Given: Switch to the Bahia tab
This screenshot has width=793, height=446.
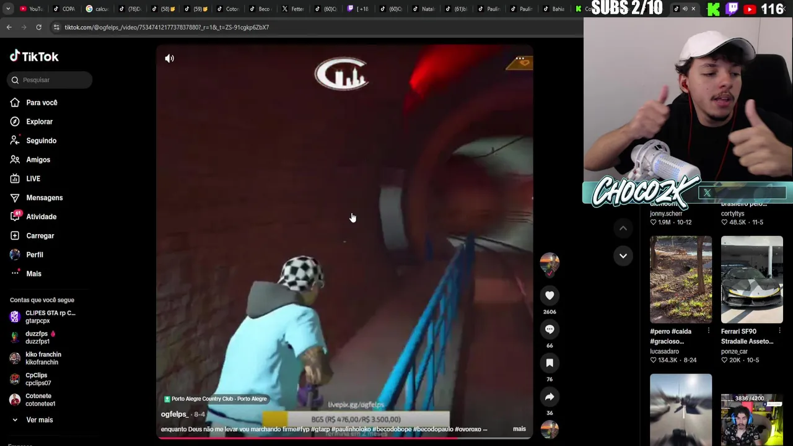Looking at the screenshot, I should (554, 9).
